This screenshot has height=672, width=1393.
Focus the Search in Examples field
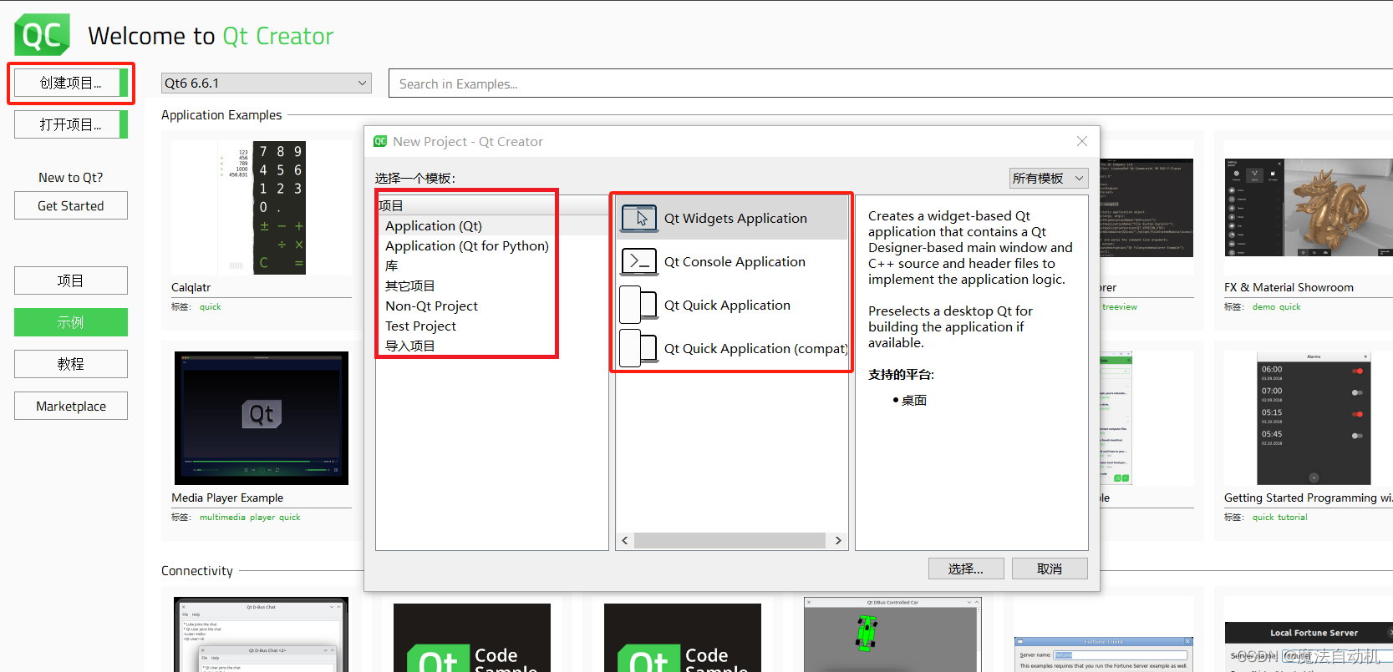[x=891, y=83]
